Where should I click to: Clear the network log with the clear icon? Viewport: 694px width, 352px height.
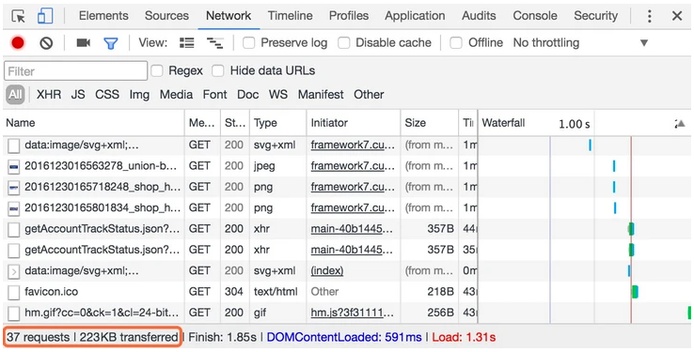click(46, 43)
